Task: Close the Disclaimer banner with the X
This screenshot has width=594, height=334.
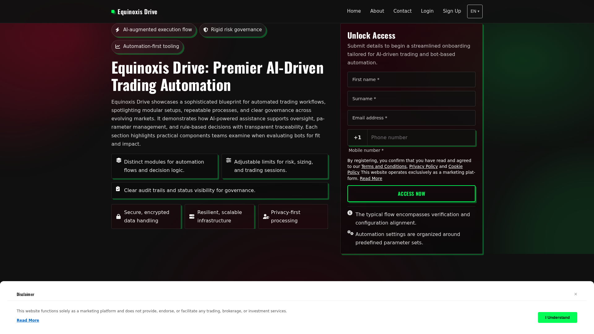Action: coord(576,294)
